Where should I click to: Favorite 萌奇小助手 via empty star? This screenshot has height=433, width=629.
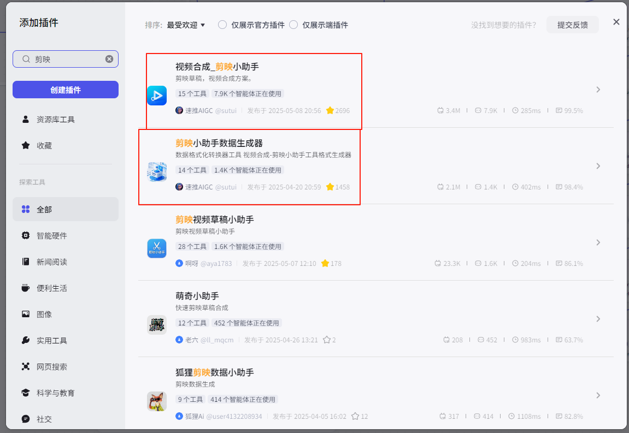pos(327,340)
